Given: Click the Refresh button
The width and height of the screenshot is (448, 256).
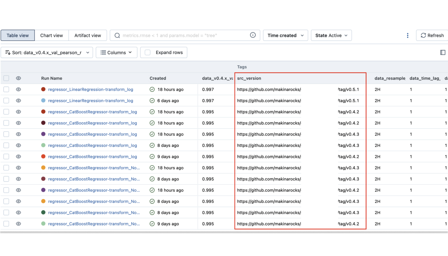Looking at the screenshot, I should 432,36.
